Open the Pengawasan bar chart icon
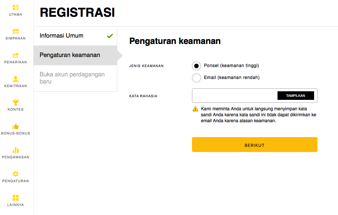338x215 pixels. coord(16,150)
